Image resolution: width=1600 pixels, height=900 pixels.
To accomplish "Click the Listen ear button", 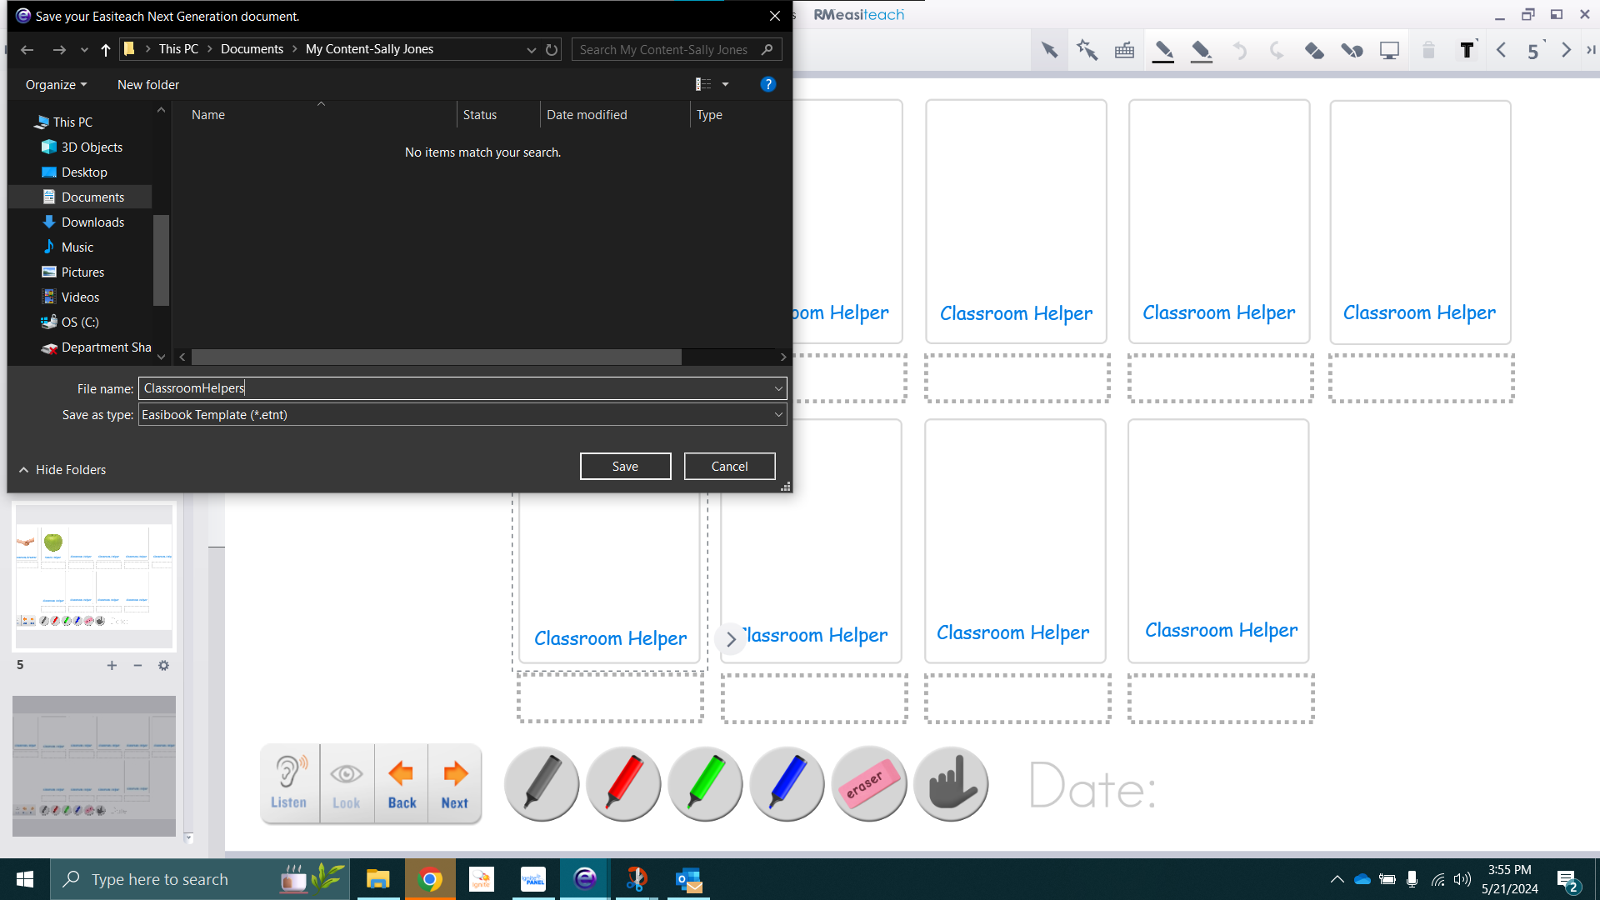I will coord(288,782).
